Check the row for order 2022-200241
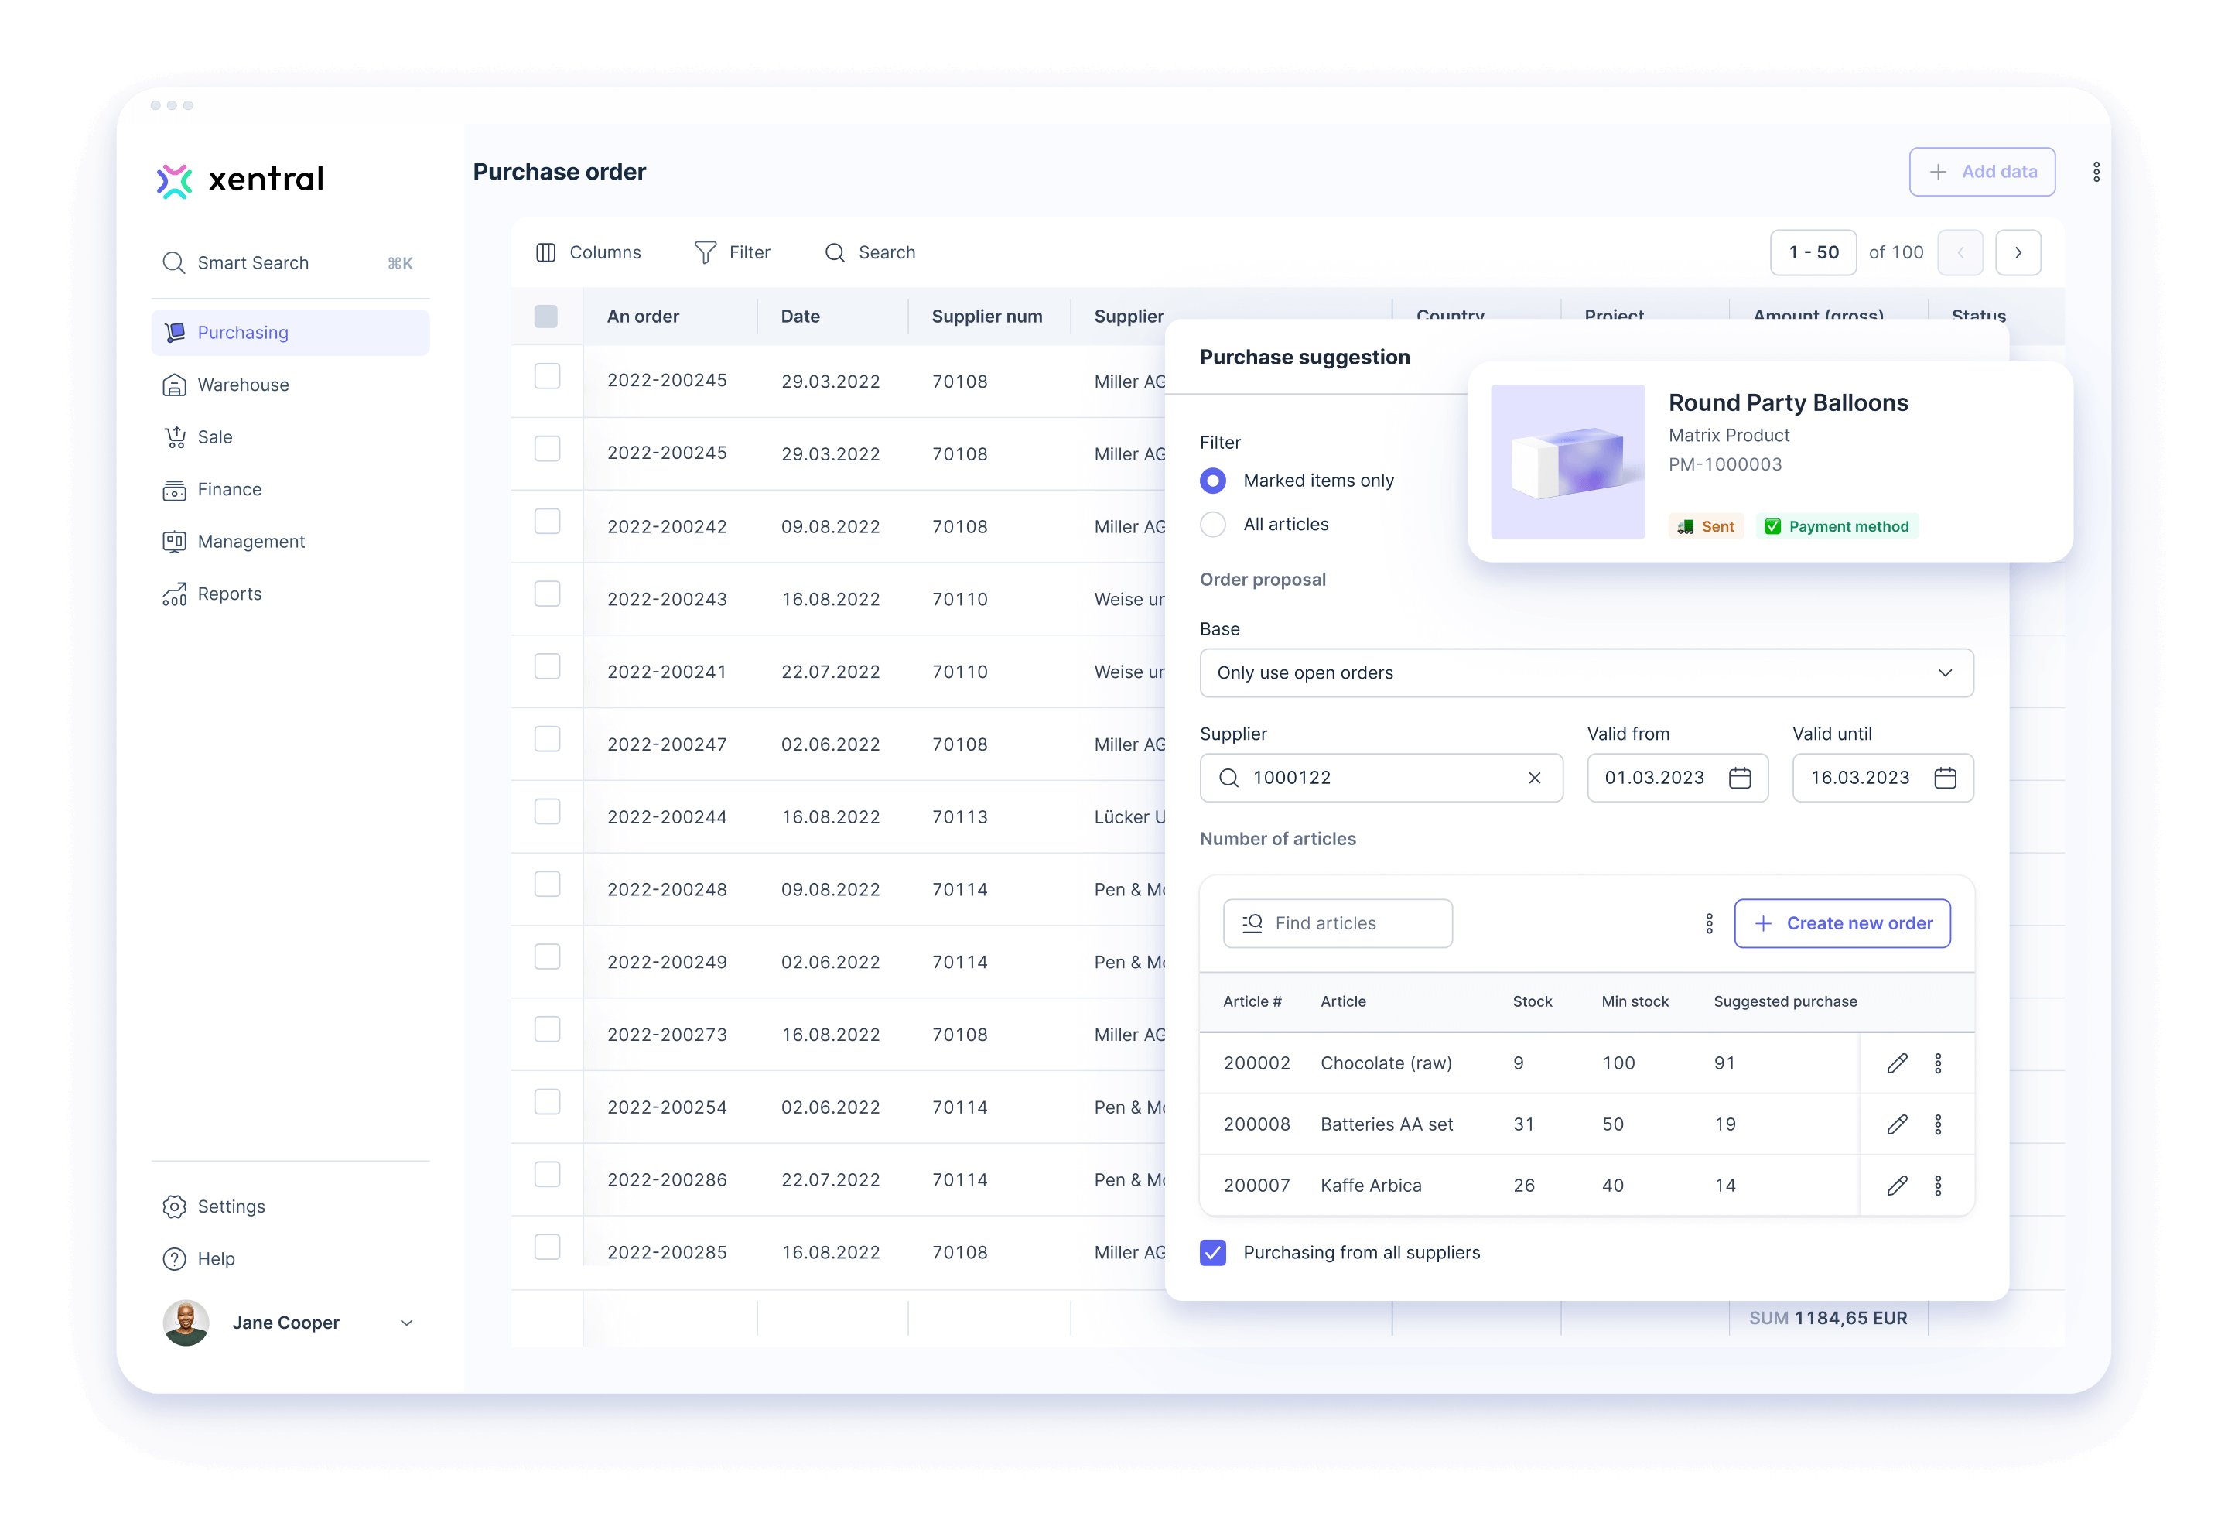 pyautogui.click(x=547, y=667)
